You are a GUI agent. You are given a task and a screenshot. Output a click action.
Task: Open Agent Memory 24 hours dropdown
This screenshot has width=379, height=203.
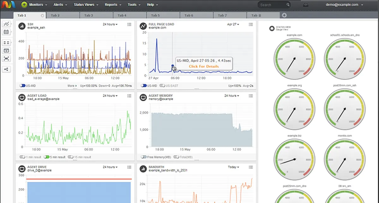pos(232,95)
